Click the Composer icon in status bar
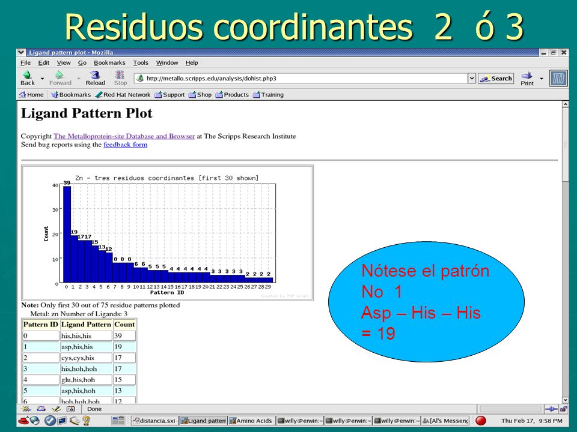Image resolution: width=577 pixels, height=432 pixels. pyautogui.click(x=56, y=409)
